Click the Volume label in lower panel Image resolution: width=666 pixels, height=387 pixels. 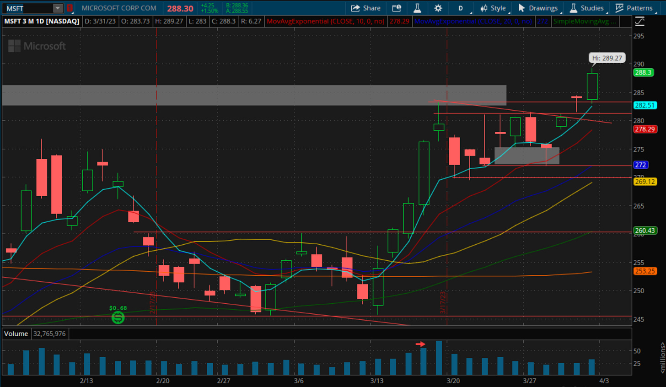[x=16, y=334]
